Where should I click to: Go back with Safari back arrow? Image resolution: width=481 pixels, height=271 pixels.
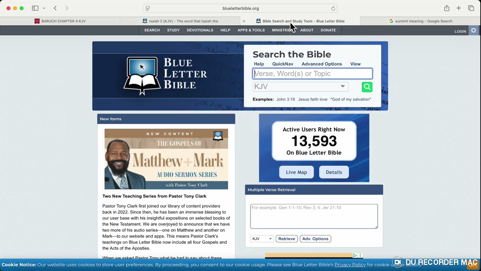pyautogui.click(x=55, y=8)
